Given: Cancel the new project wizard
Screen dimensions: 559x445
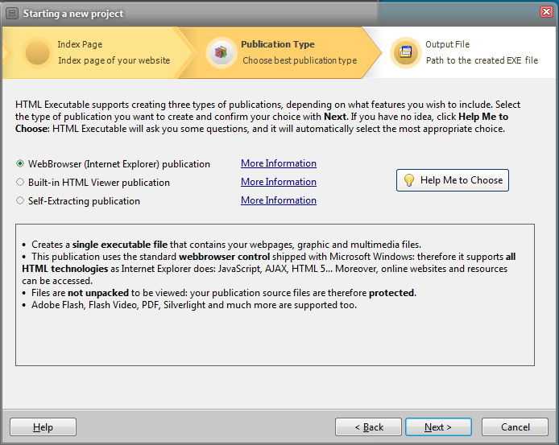Looking at the screenshot, I should (x=515, y=426).
